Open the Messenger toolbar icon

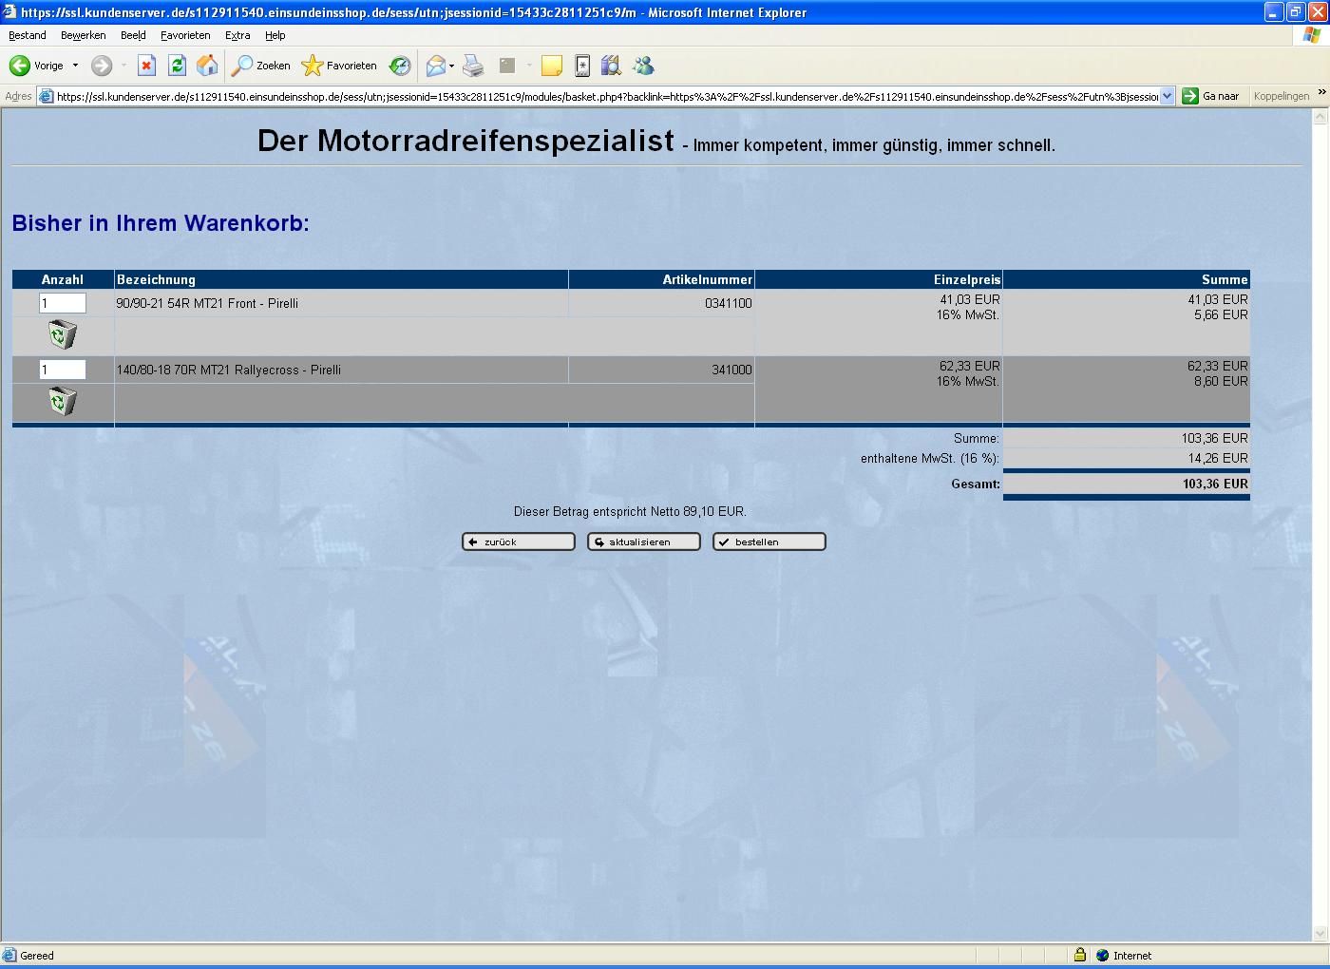[x=643, y=66]
